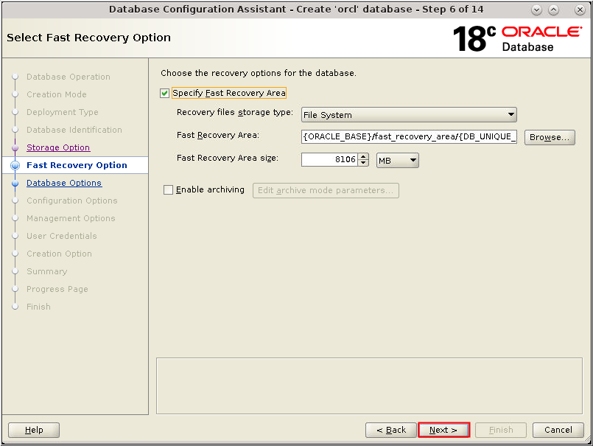The height and width of the screenshot is (446, 593).
Task: Click the 'Recovery files storage type:' label
Action: (235, 113)
